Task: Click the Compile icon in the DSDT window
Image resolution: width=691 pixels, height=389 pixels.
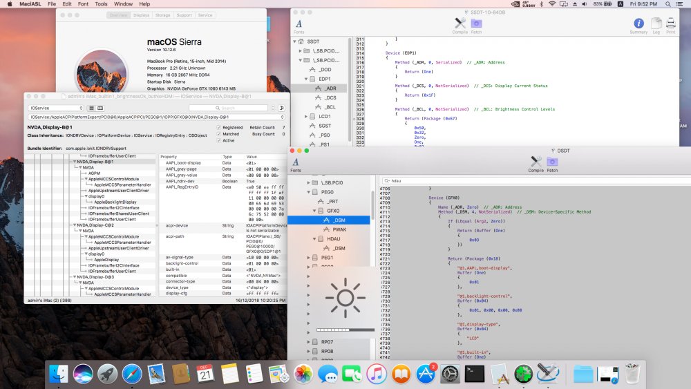Action: [536, 161]
